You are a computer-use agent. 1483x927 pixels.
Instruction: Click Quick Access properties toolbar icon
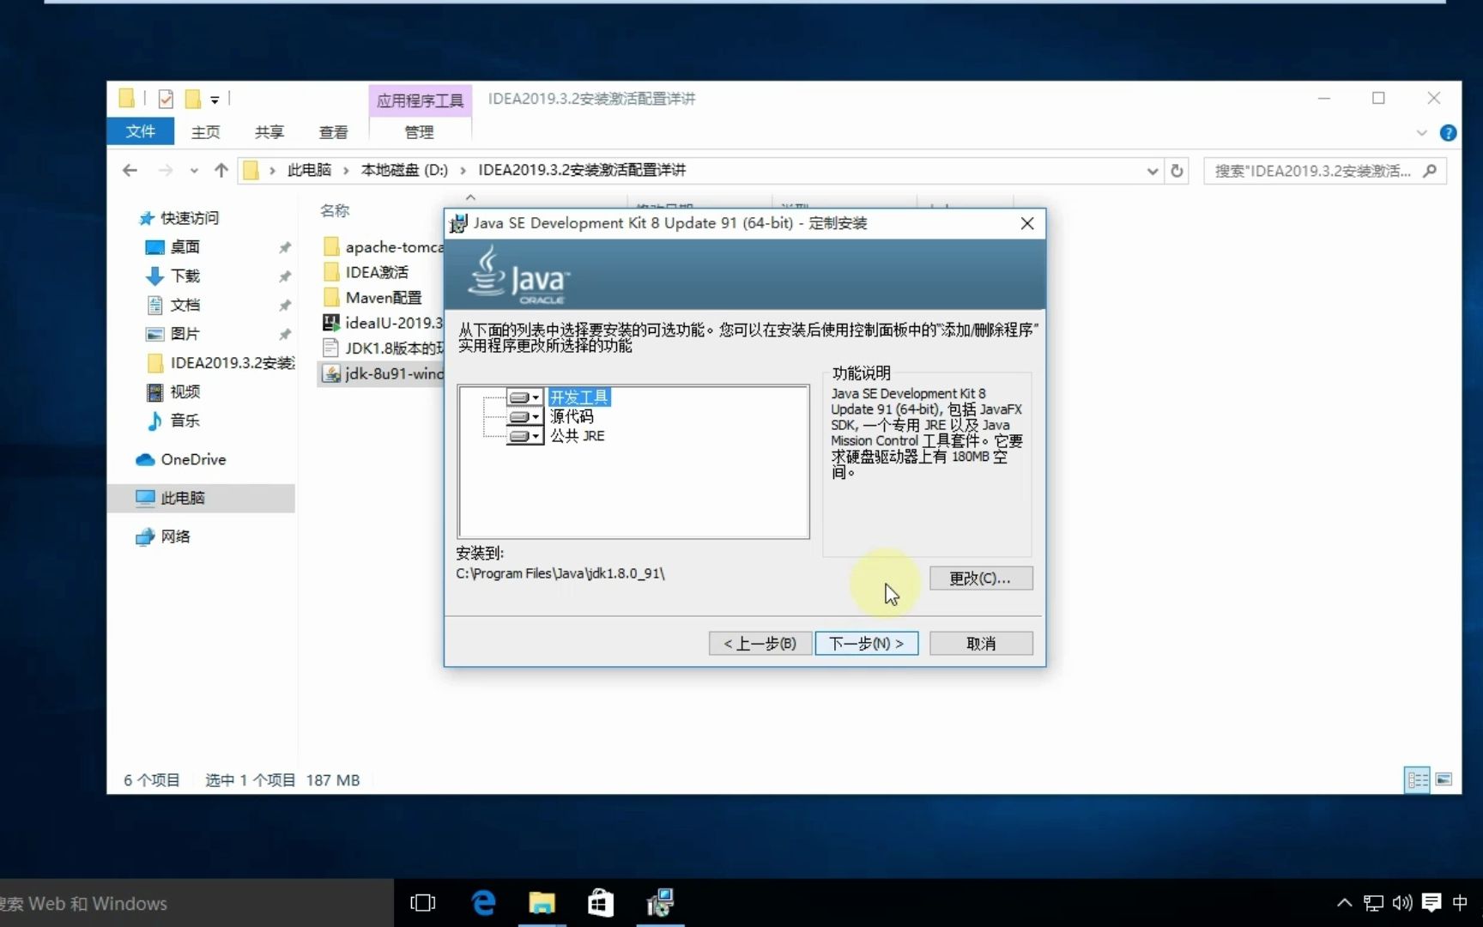166,100
